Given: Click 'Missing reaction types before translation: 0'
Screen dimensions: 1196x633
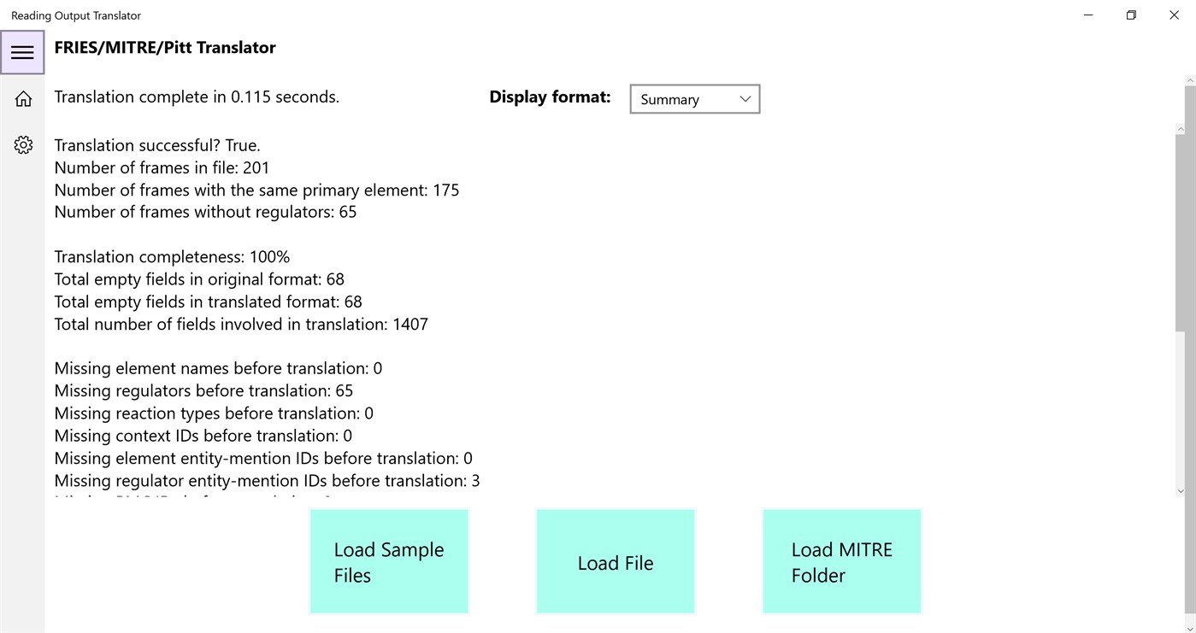Looking at the screenshot, I should pyautogui.click(x=214, y=413).
